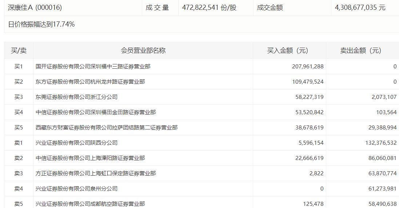The height and width of the screenshot is (208, 399).
Task: Click the 卖出金额（元） column header
Action: 363,51
